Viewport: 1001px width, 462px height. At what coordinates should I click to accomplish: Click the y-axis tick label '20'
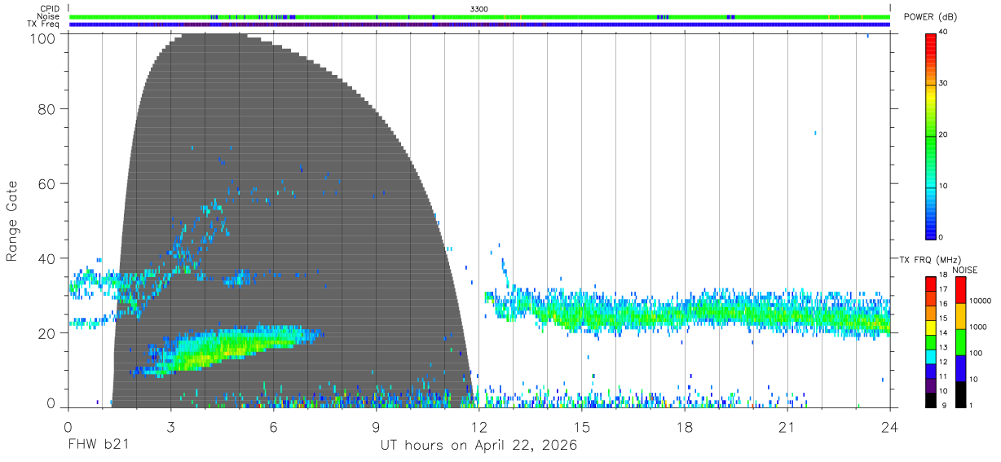click(47, 333)
